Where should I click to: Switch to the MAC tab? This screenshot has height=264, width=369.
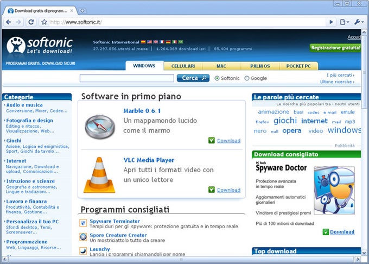[x=221, y=66]
